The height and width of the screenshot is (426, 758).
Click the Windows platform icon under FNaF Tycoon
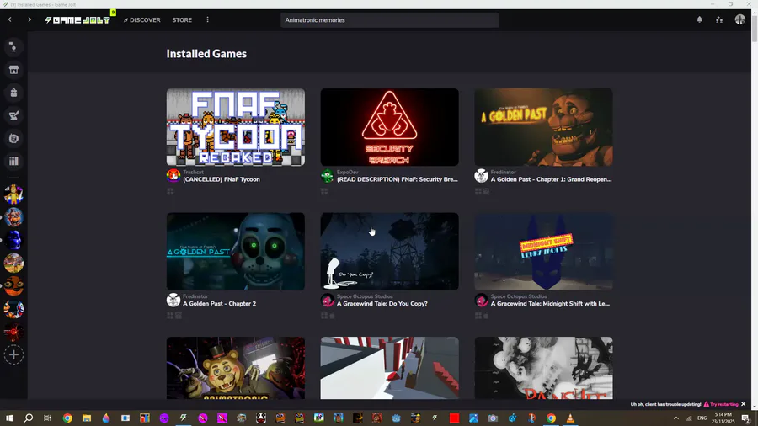pos(170,192)
